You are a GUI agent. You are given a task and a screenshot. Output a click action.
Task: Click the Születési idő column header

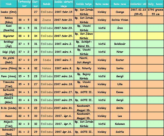click(x=138, y=5)
